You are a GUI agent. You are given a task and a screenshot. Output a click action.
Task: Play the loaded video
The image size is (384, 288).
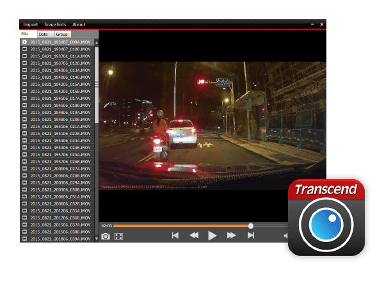pos(212,236)
